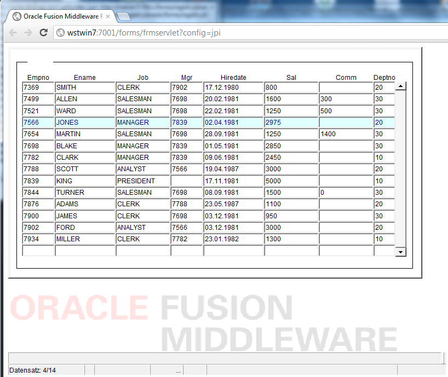
Task: Click the globe icon in the address bar
Action: tap(60, 32)
